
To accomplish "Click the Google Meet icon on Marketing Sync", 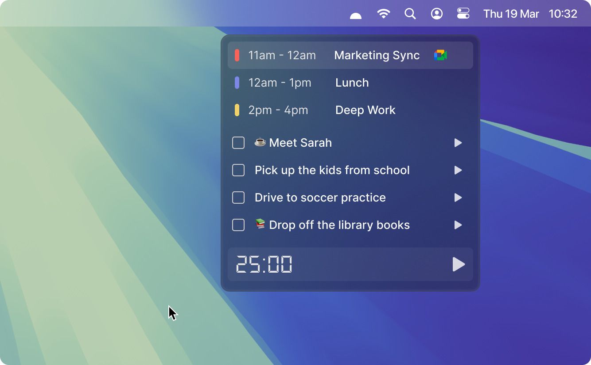I will point(440,55).
